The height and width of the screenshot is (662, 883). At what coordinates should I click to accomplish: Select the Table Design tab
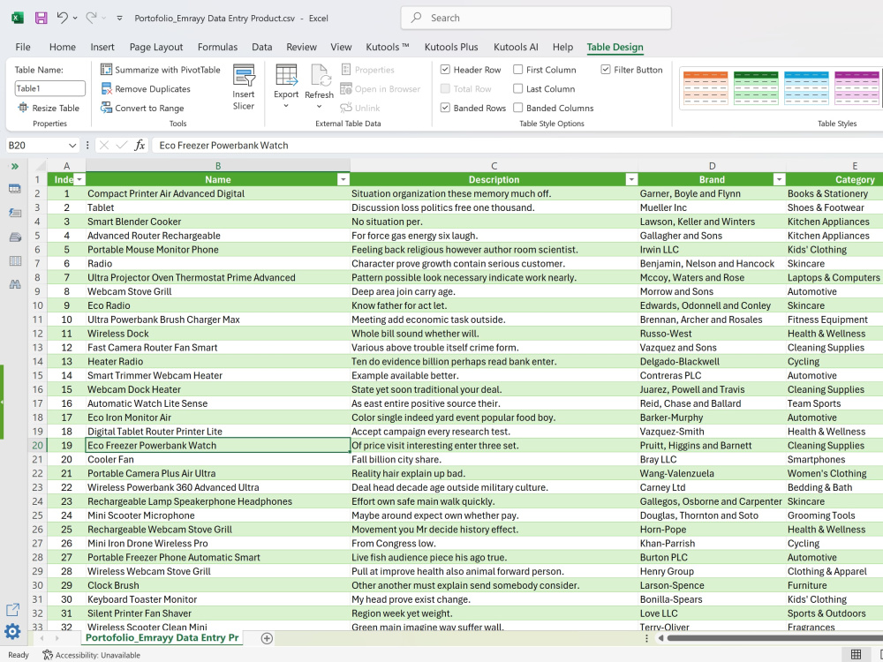pos(615,48)
